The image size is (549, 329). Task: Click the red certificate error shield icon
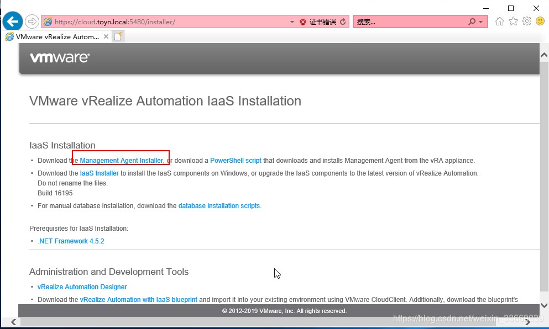pos(303,22)
